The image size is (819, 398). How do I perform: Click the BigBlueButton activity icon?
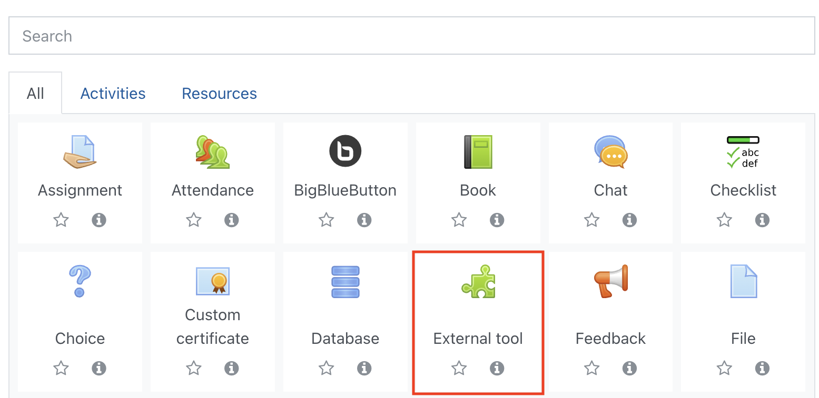pos(345,151)
